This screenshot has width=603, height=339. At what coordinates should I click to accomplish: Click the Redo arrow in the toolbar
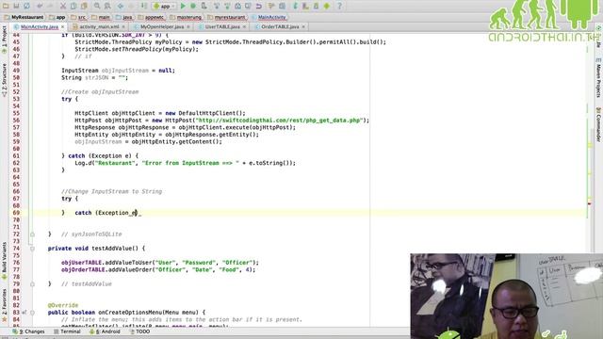pyautogui.click(x=50, y=6)
